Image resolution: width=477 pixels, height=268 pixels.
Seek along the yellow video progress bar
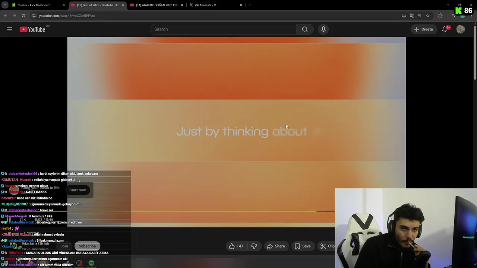pos(201,211)
